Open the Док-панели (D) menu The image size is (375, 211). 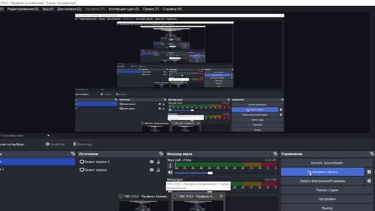pyautogui.click(x=69, y=9)
